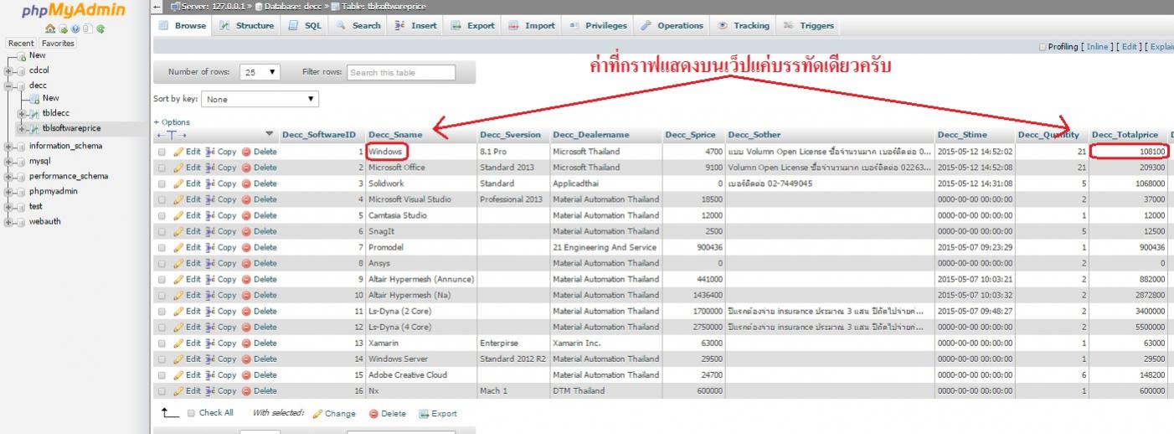Open the Recent tables button
The image size is (1174, 434).
click(22, 44)
